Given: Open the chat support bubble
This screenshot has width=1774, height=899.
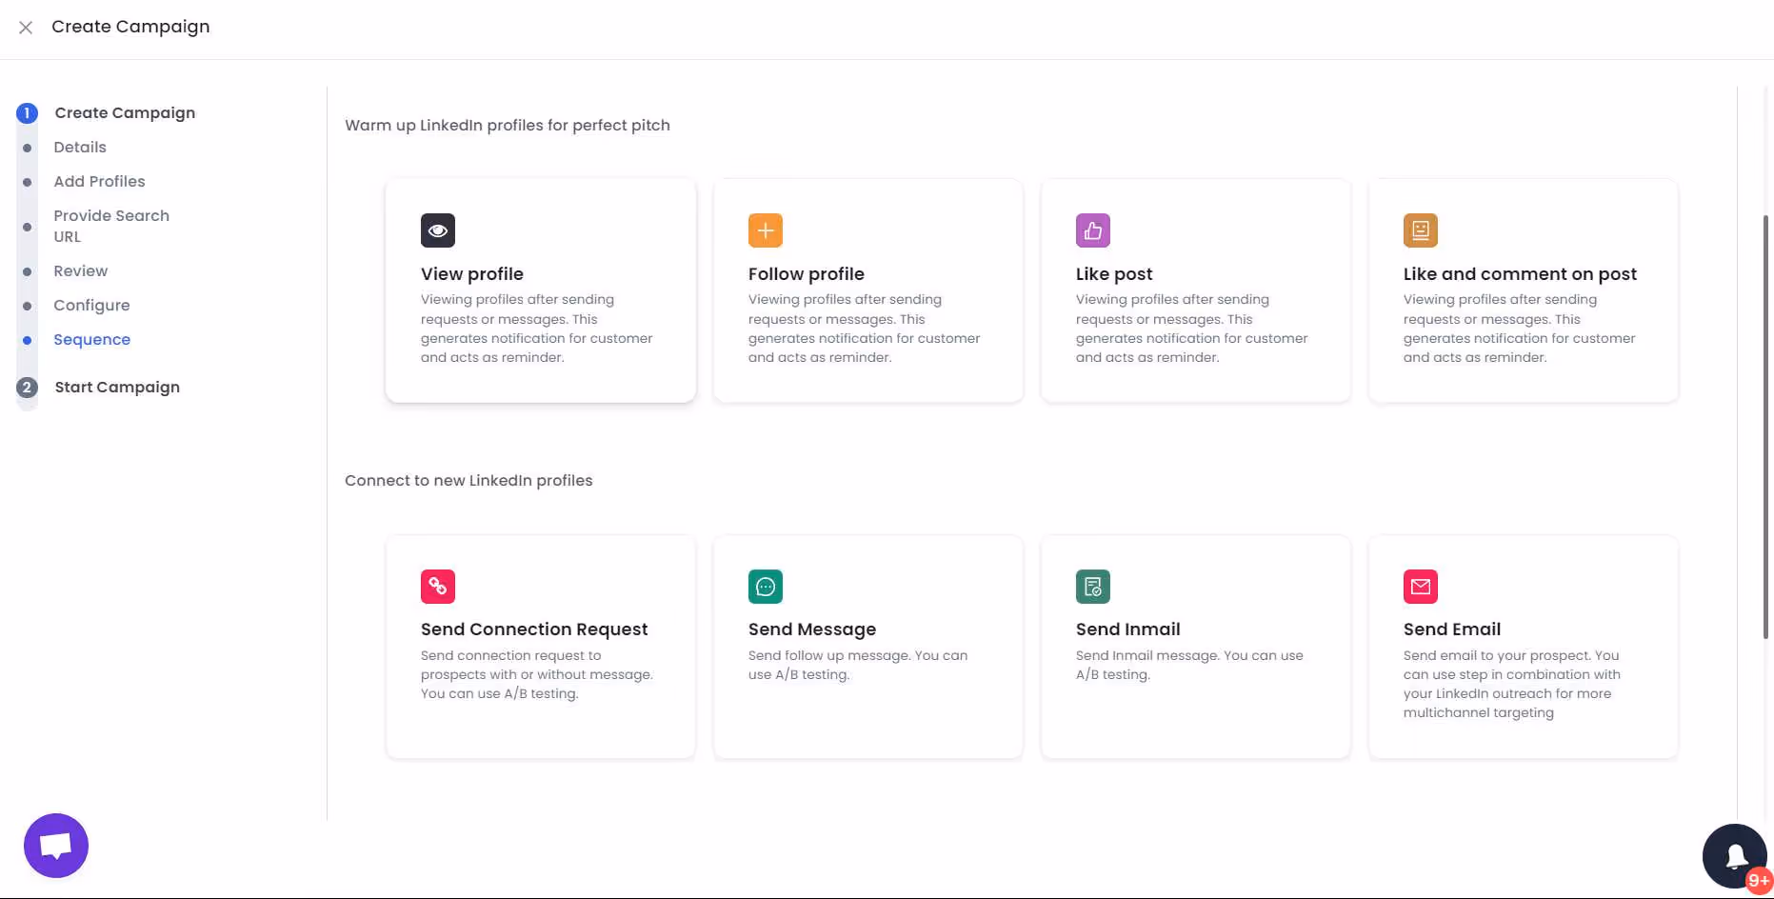Looking at the screenshot, I should coord(55,845).
